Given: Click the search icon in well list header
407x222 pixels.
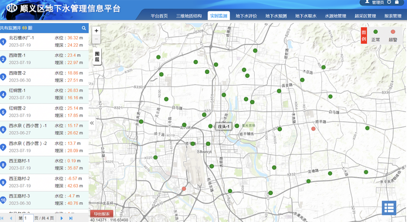Looking at the screenshot, I should pos(84,28).
